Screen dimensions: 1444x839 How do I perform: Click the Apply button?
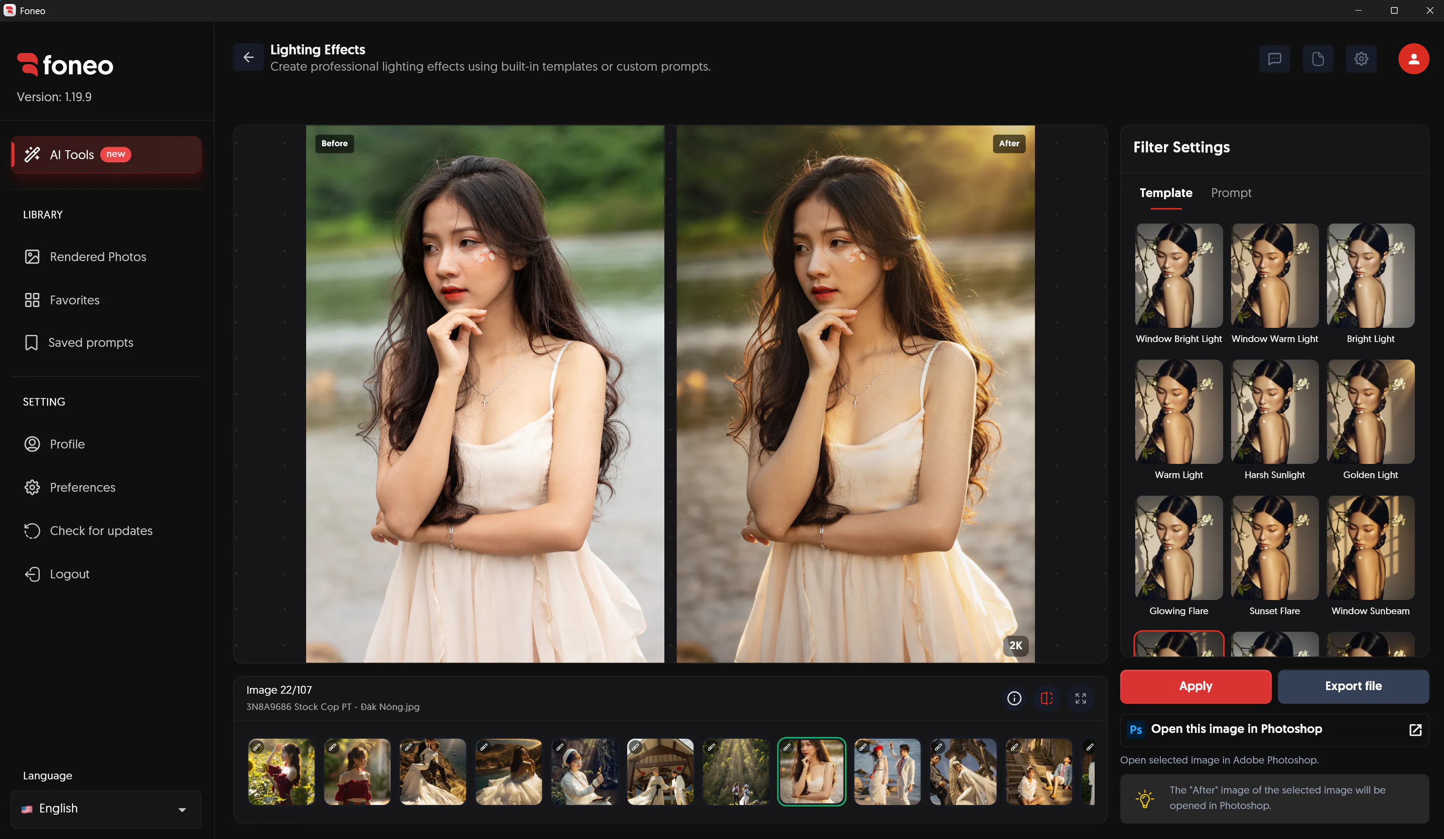[x=1195, y=686]
